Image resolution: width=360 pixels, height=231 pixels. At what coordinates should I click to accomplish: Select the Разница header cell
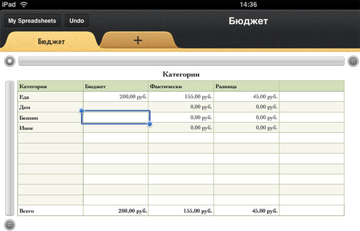pos(247,86)
